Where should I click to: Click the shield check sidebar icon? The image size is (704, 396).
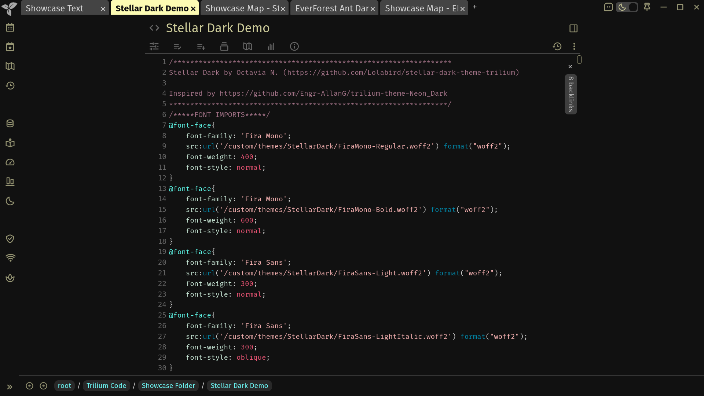click(10, 239)
